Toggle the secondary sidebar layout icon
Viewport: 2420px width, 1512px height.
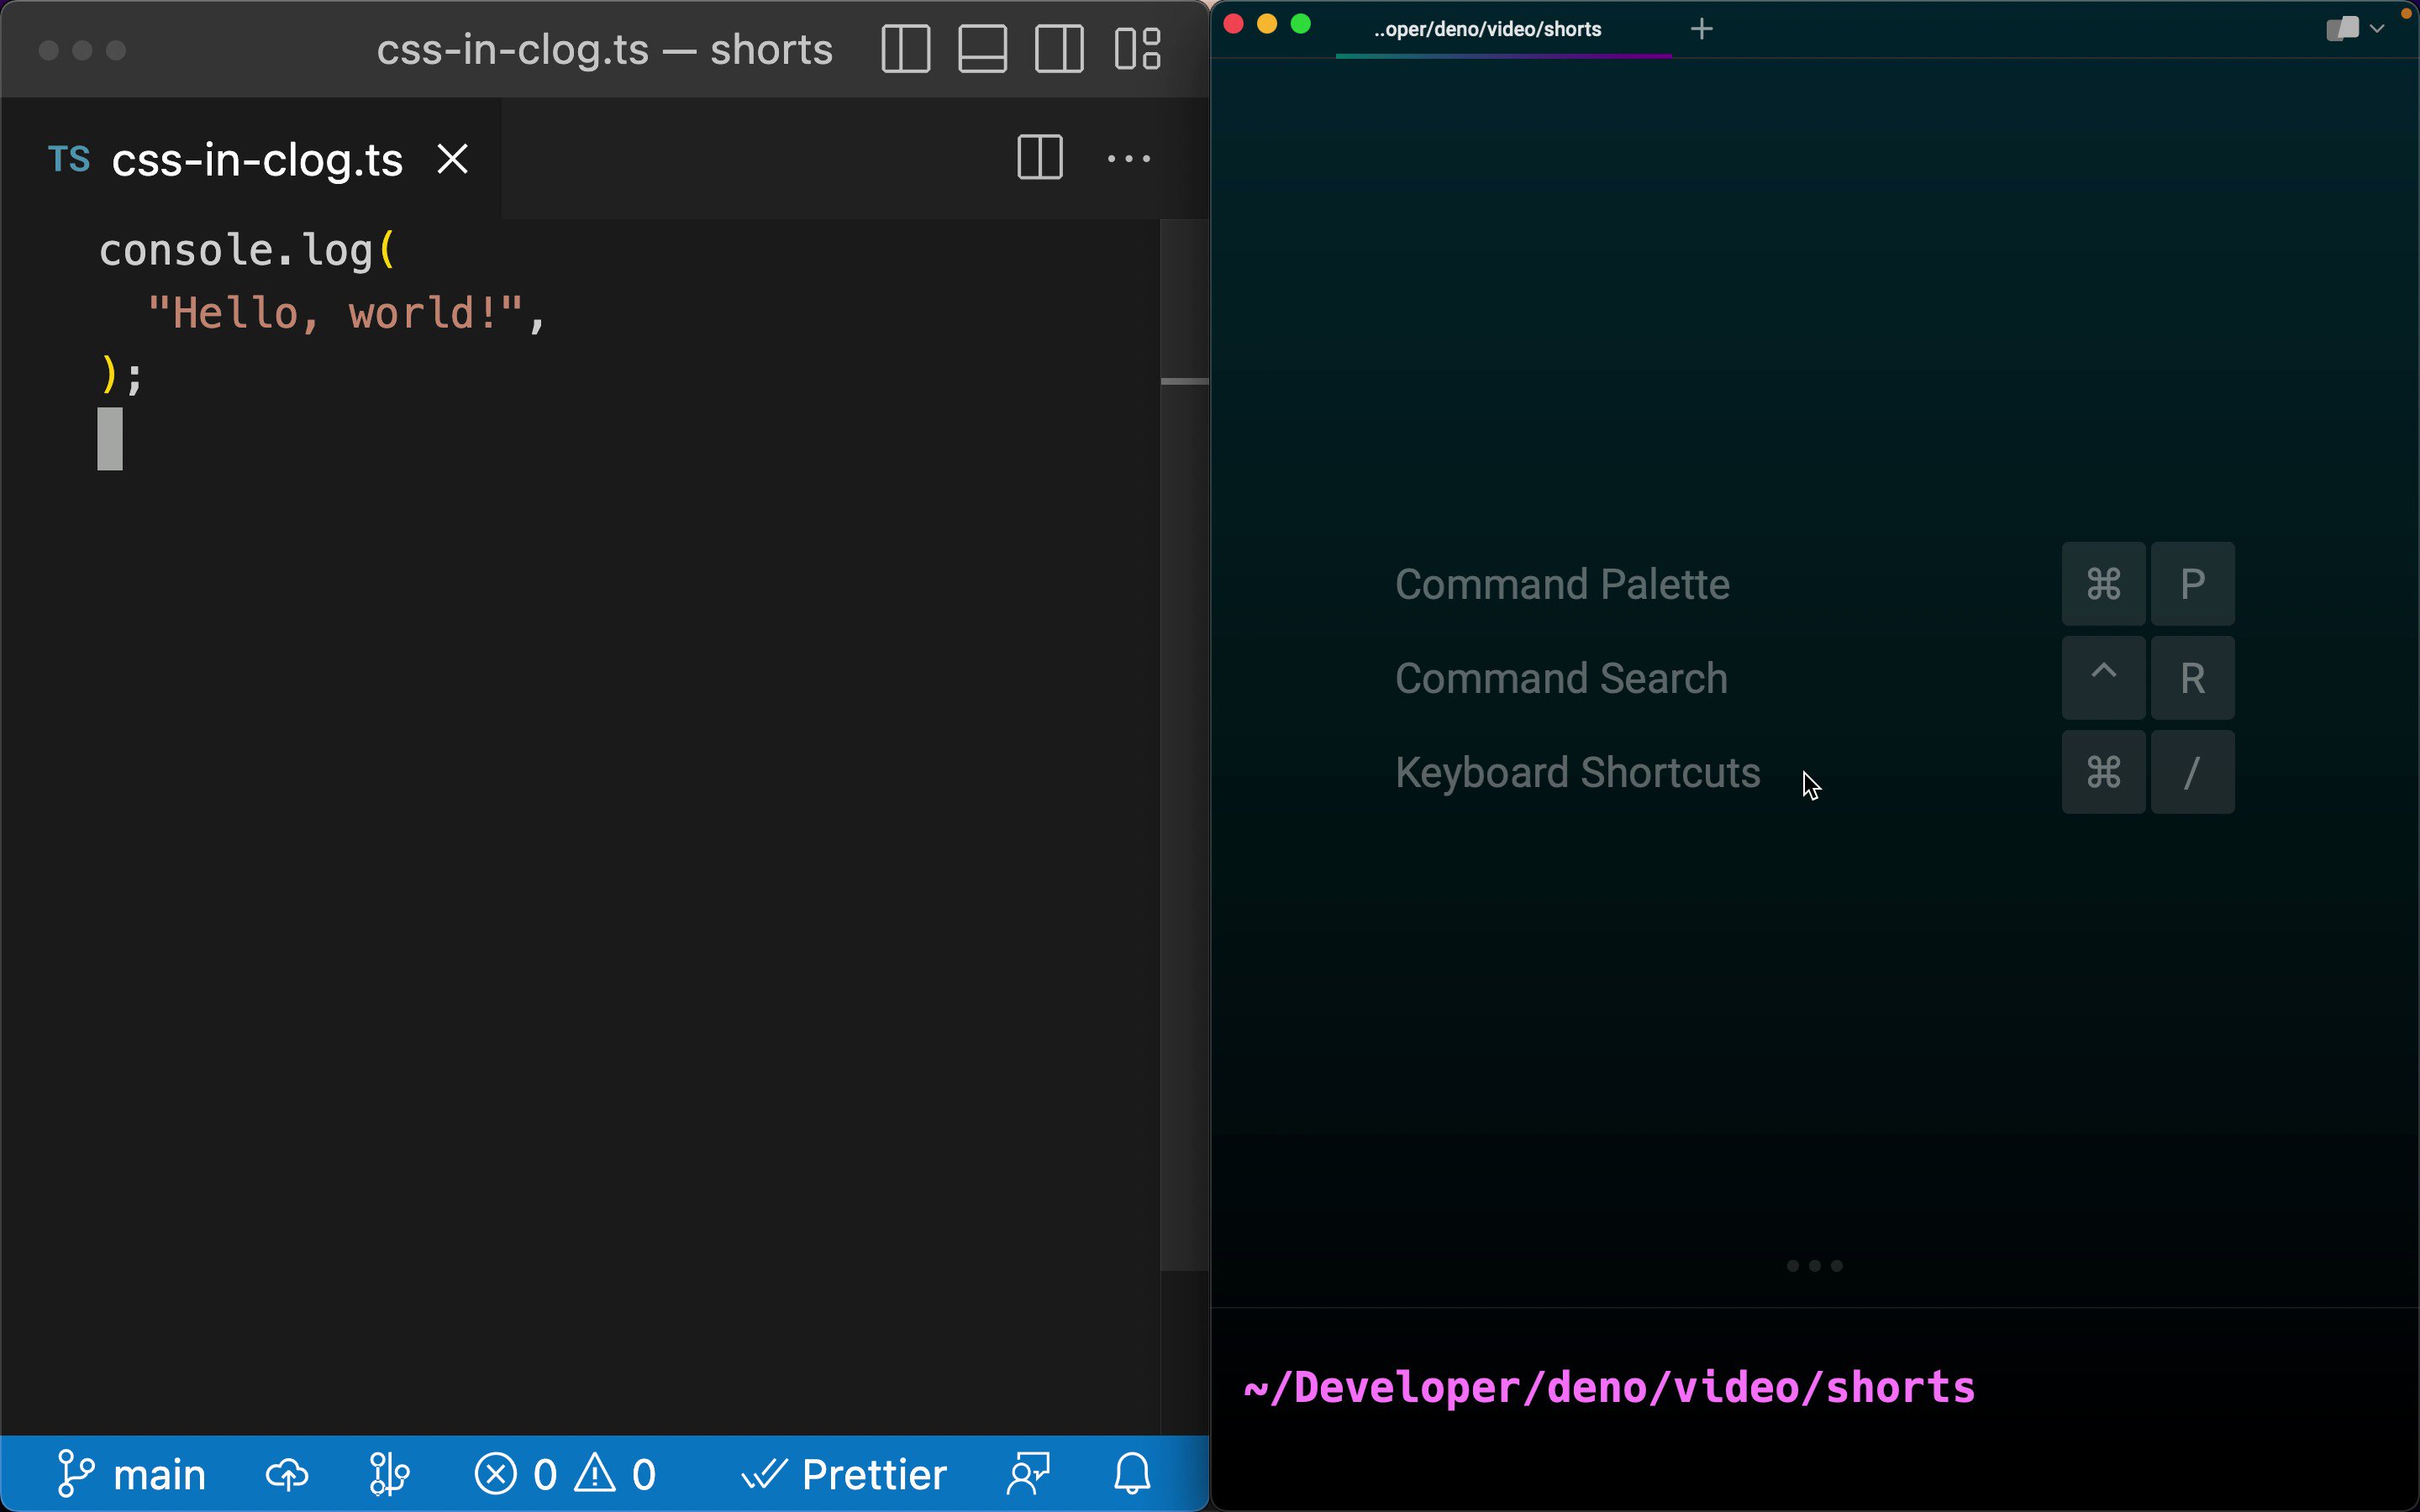click(1059, 50)
